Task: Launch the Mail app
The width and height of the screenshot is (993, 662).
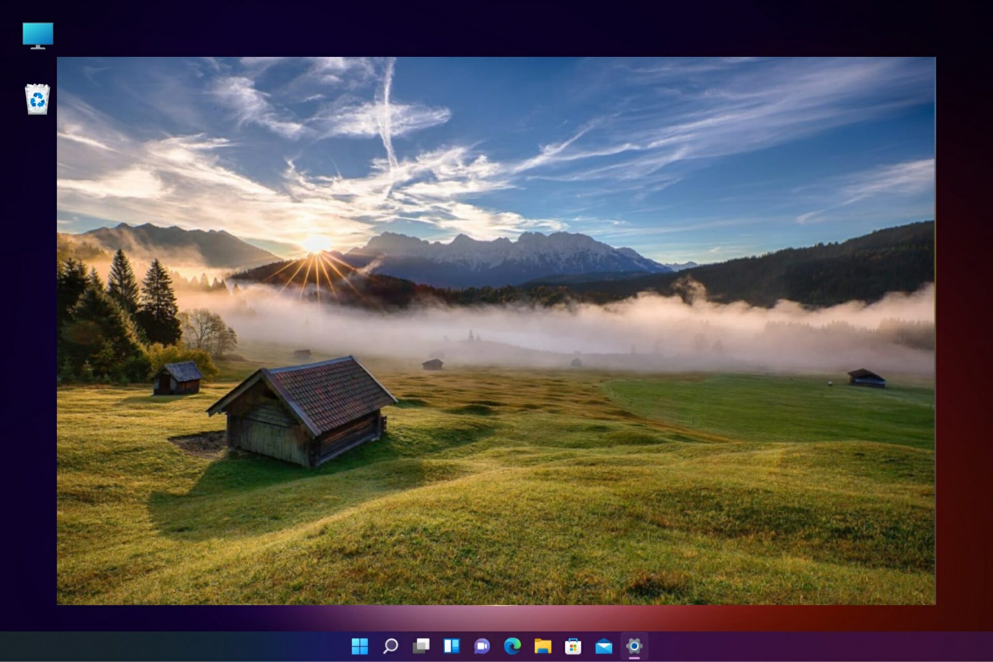Action: point(605,646)
